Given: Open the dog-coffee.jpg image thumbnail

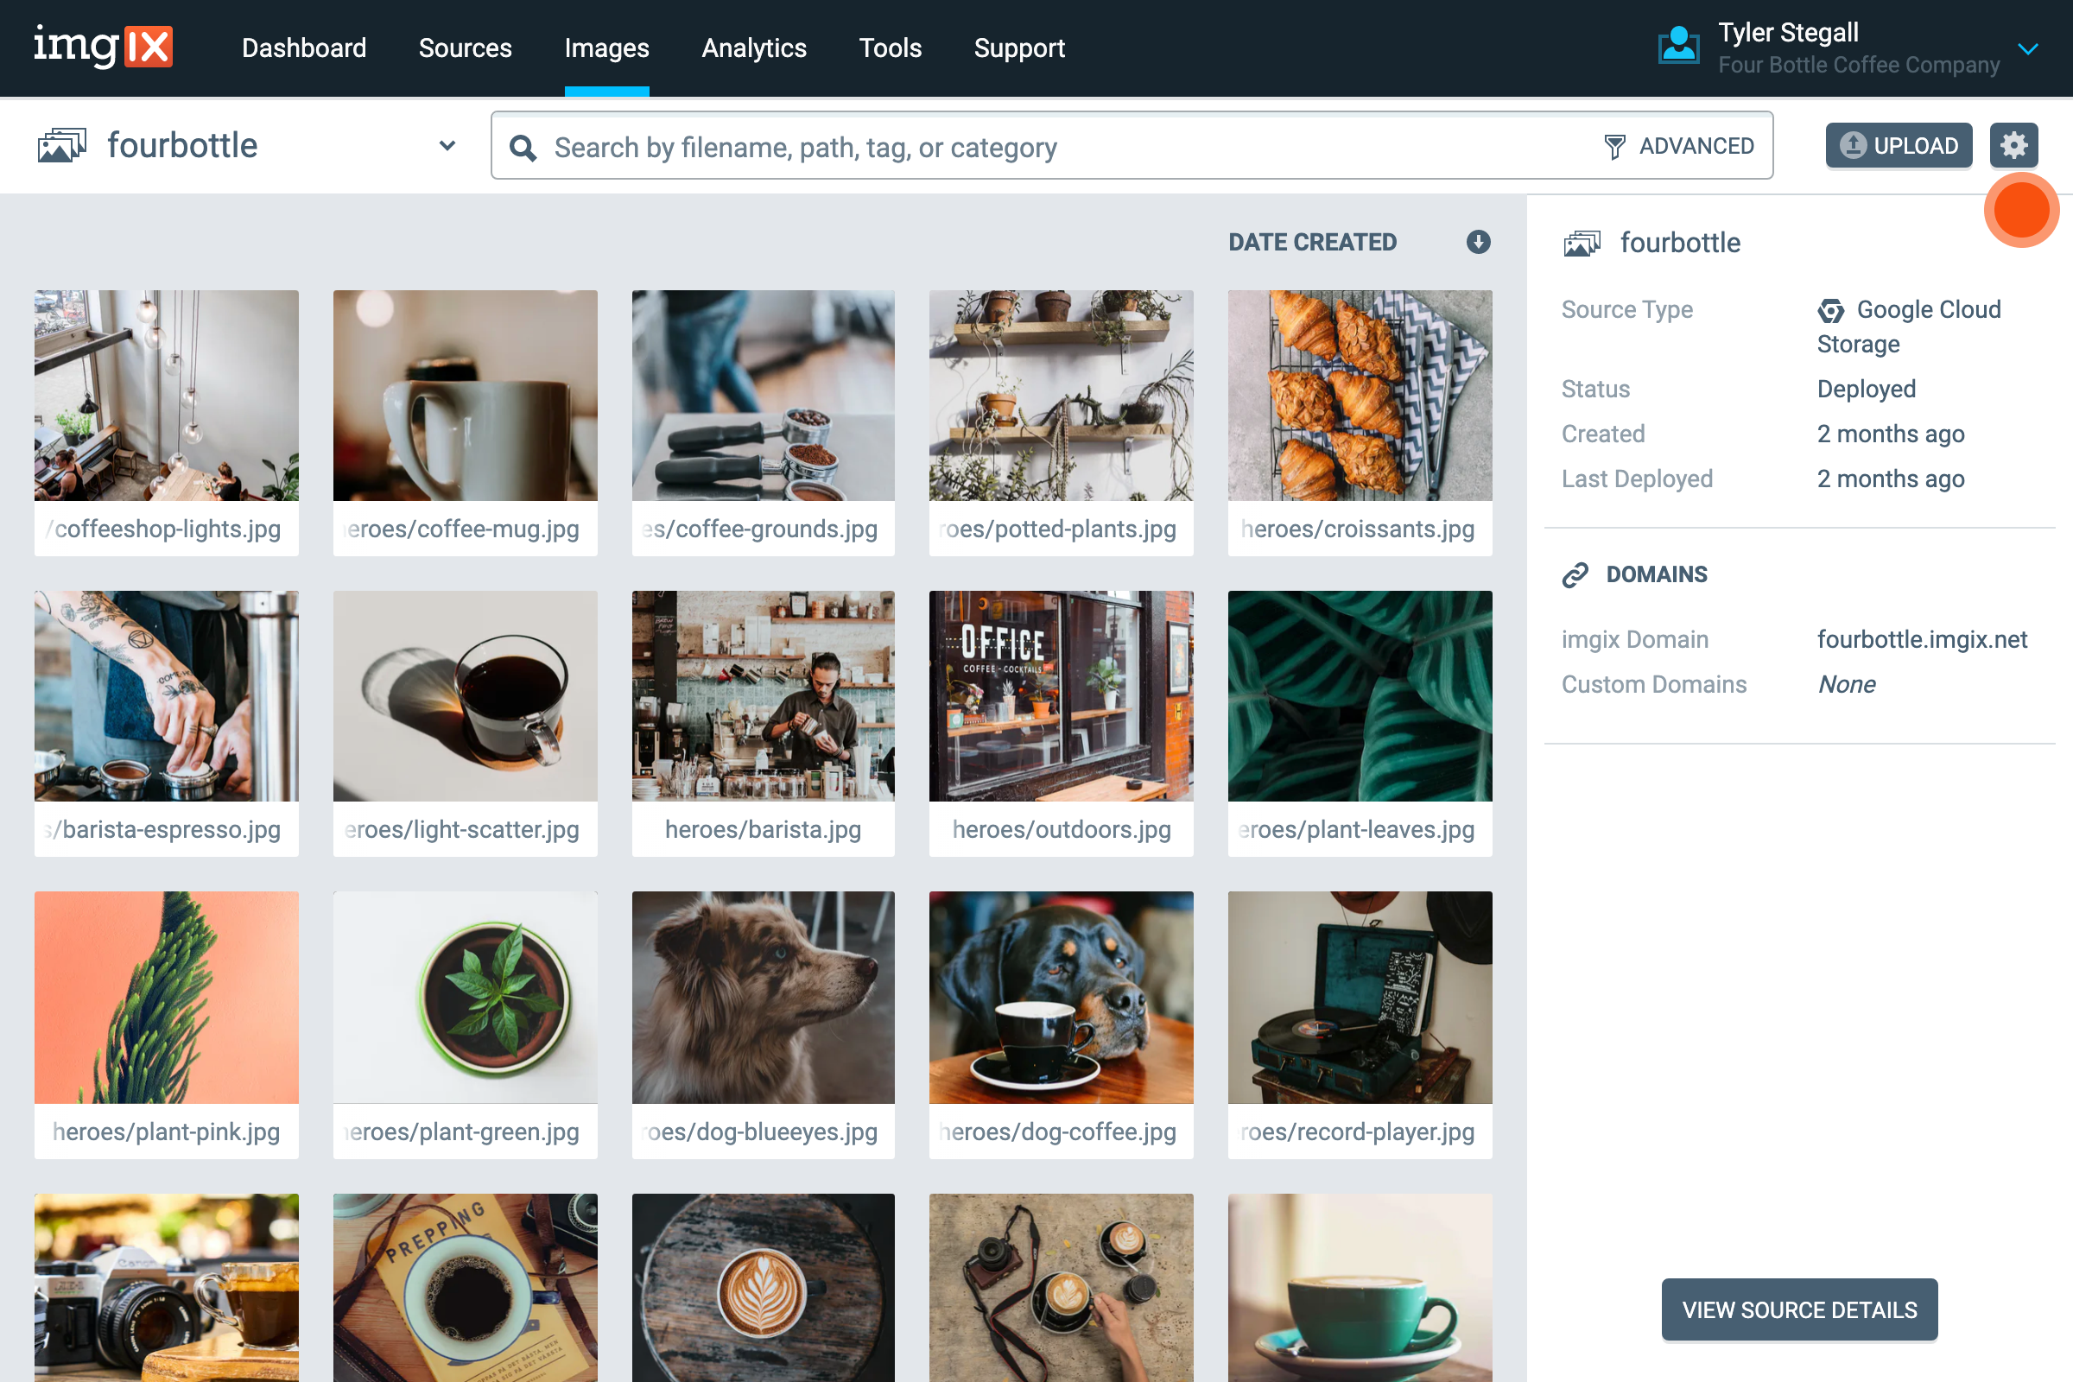Looking at the screenshot, I should (x=1061, y=998).
